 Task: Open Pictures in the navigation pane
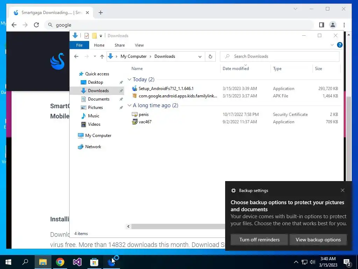pos(95,107)
